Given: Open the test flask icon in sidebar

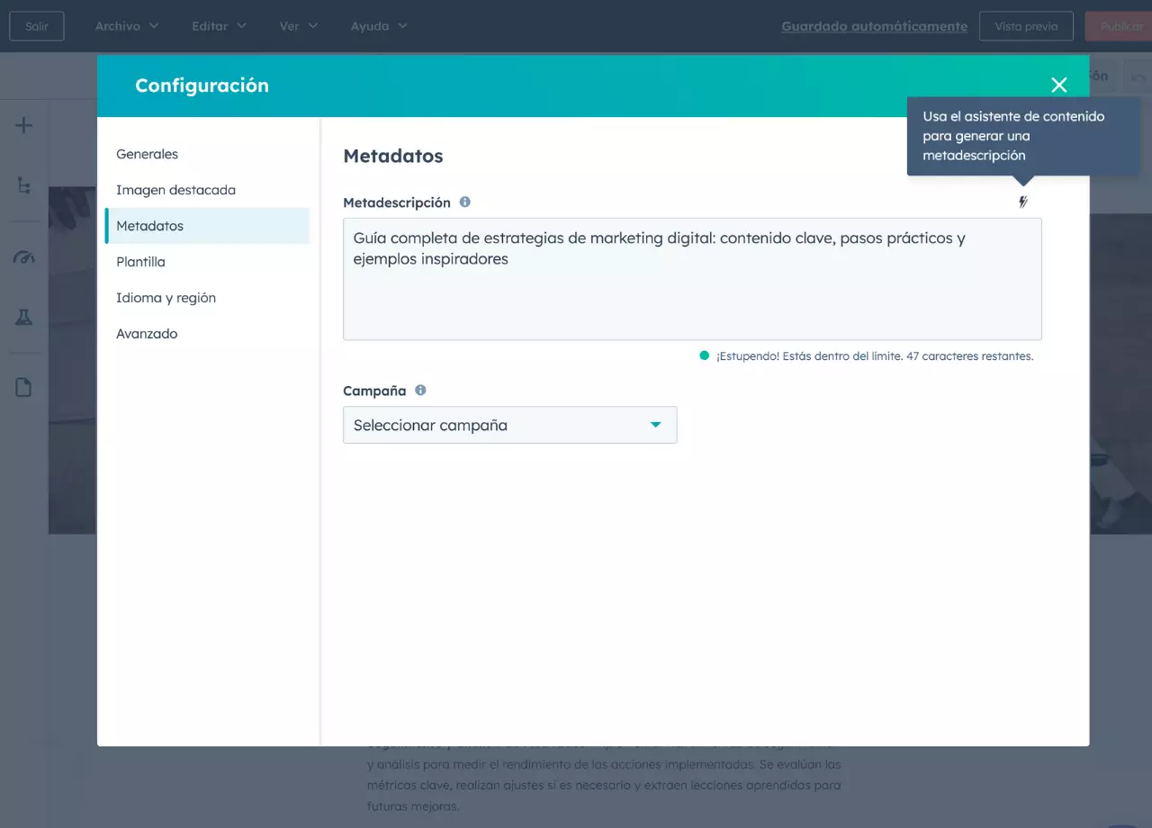Looking at the screenshot, I should (x=24, y=317).
